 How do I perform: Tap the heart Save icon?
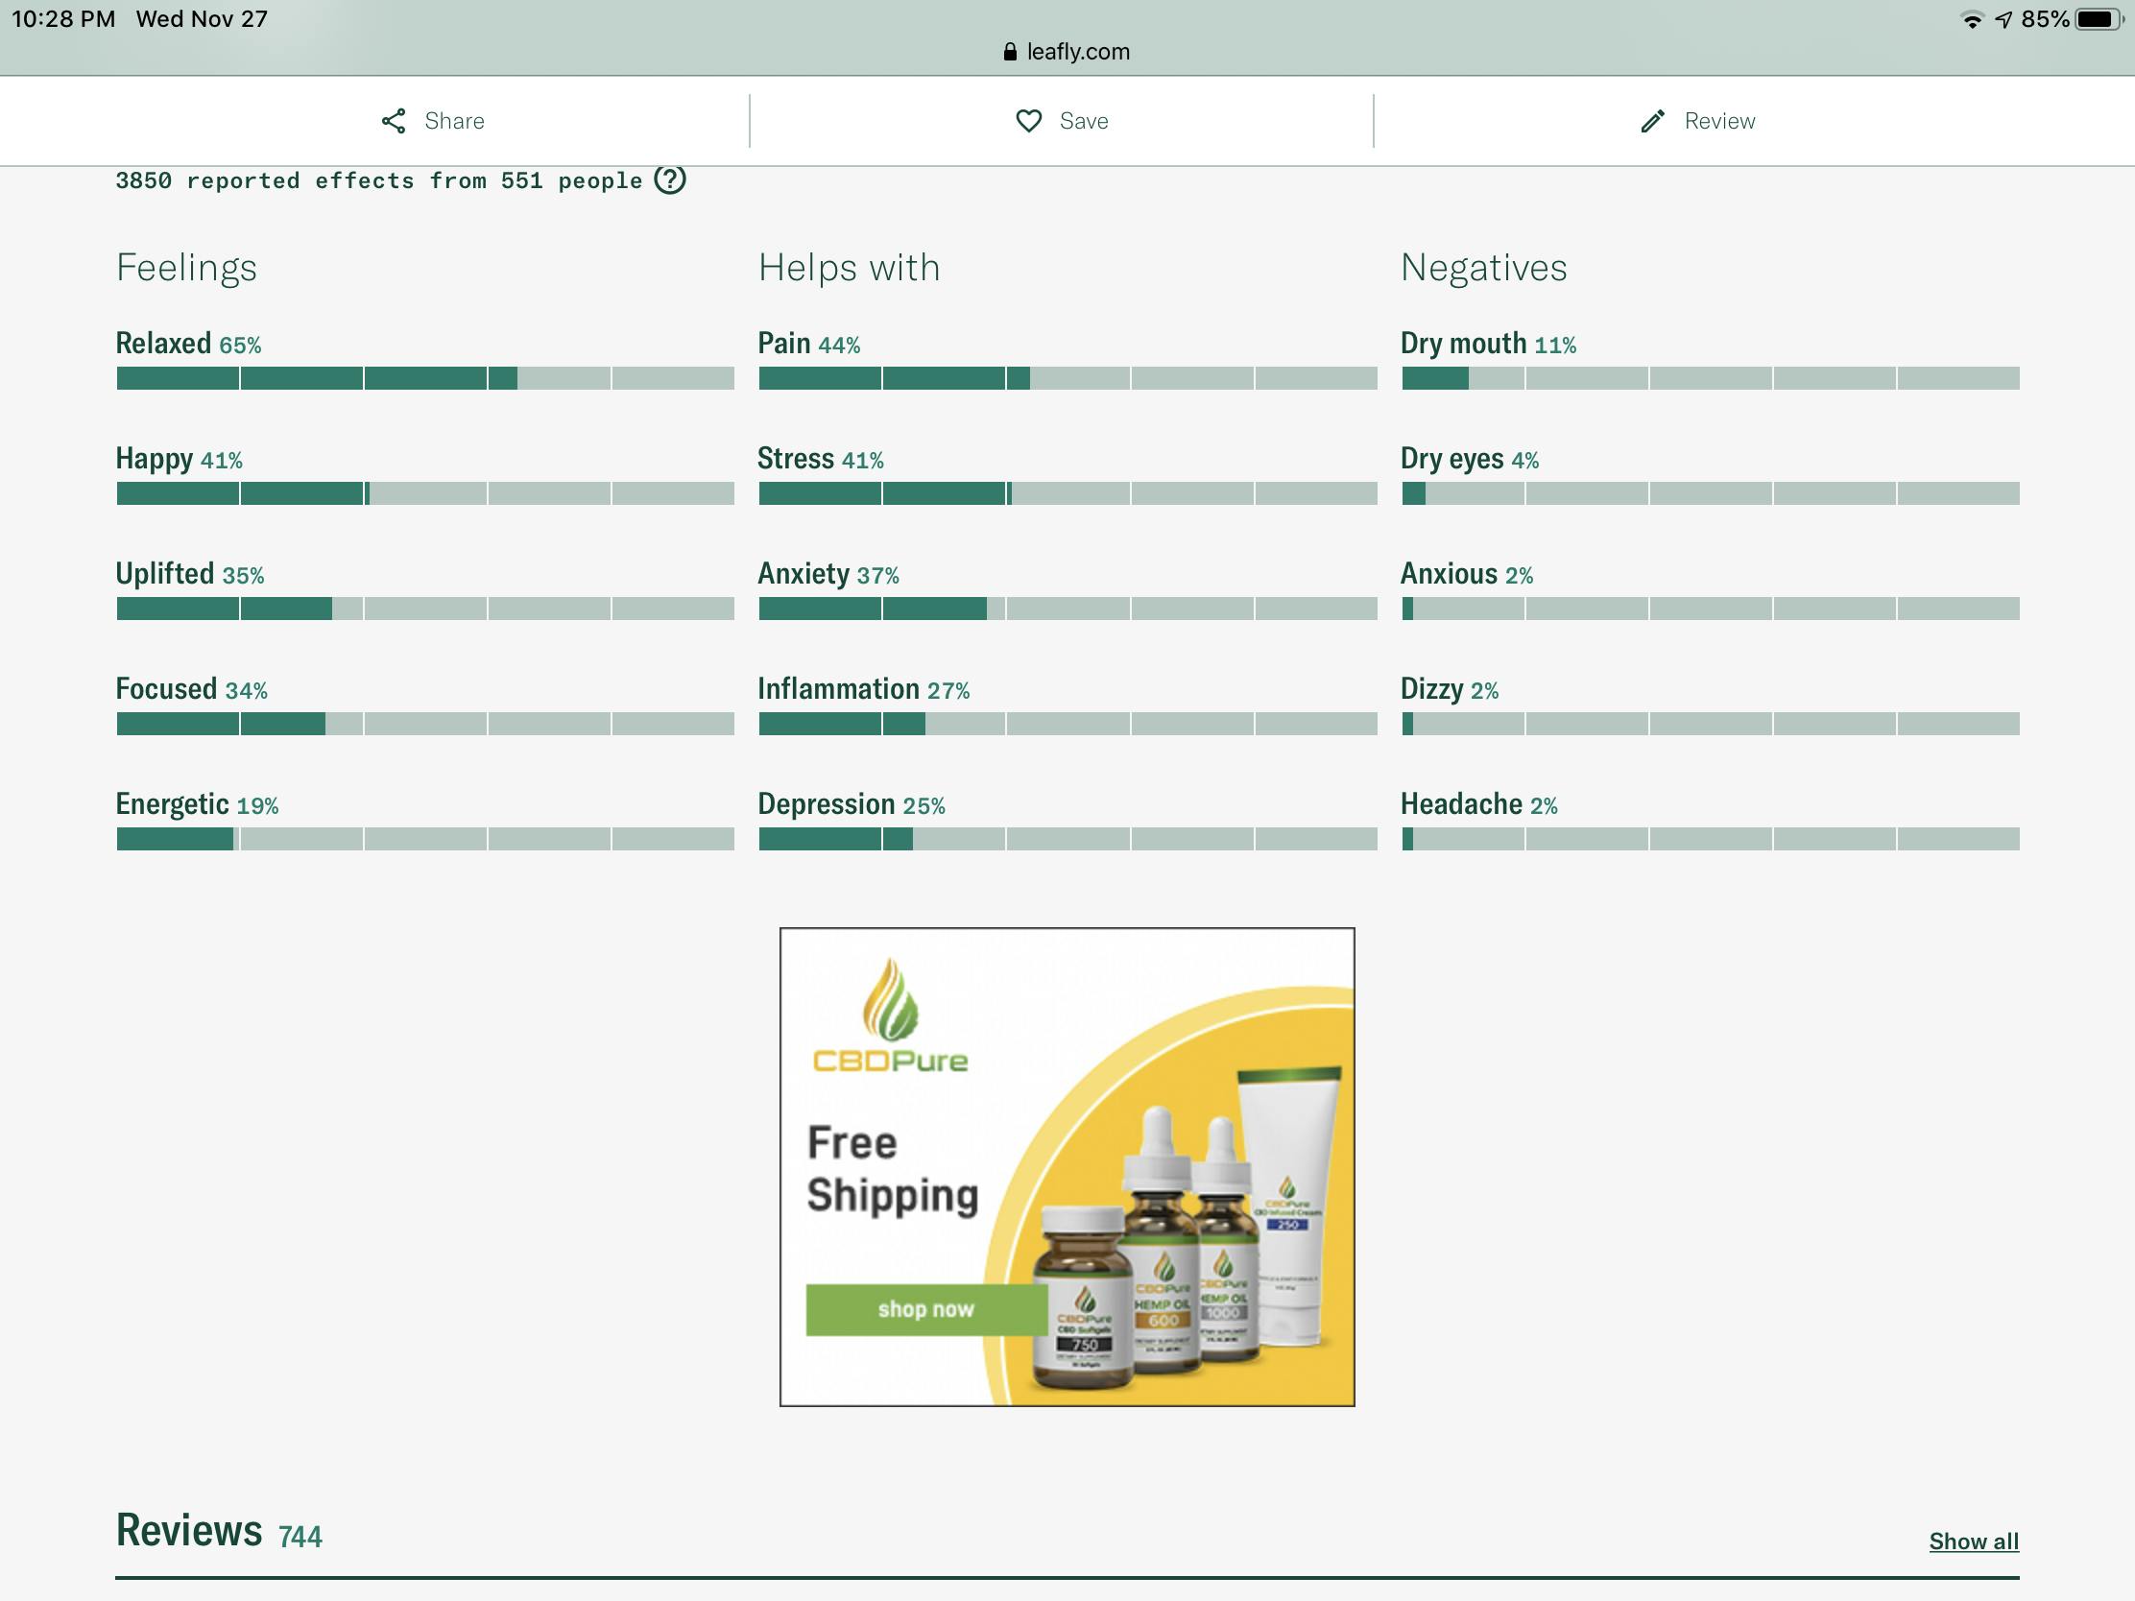1029,121
